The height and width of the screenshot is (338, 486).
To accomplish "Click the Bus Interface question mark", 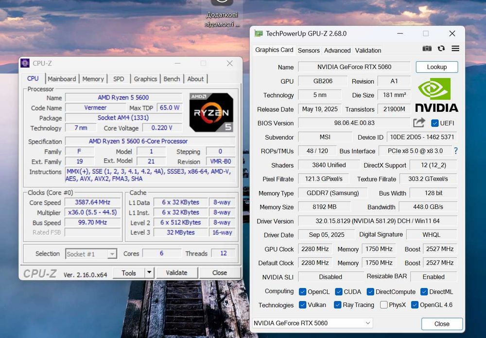I will 456,151.
